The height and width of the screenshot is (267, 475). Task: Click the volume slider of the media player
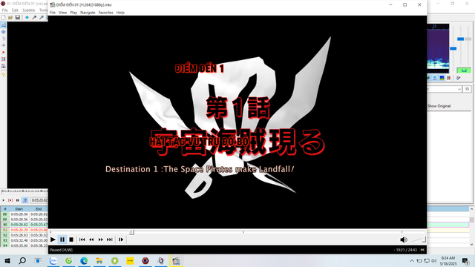pos(419,240)
